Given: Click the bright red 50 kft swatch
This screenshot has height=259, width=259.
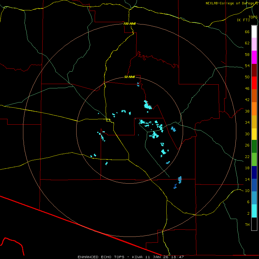Looking at the screenshot, I should click(254, 83).
